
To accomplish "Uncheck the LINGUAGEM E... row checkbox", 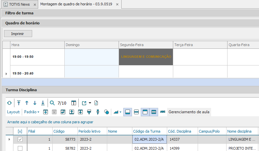I will click(20, 139).
